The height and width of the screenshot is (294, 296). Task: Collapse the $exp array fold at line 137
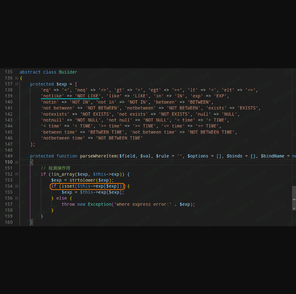[x=16, y=84]
